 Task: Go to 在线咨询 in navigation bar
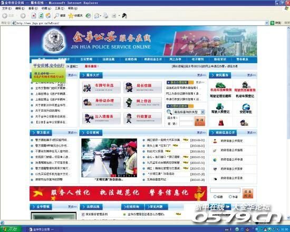(131, 59)
